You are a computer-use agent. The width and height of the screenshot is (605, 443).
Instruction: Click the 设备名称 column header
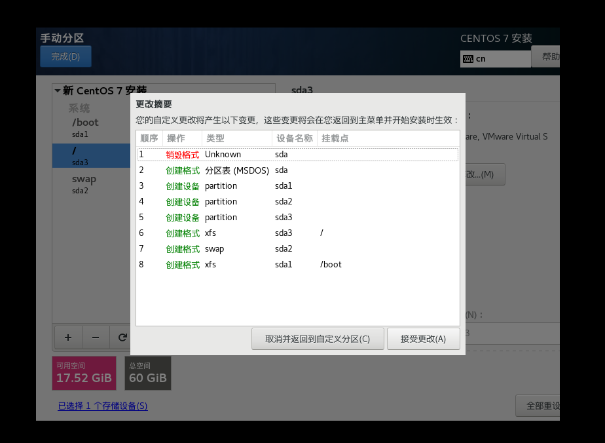295,138
